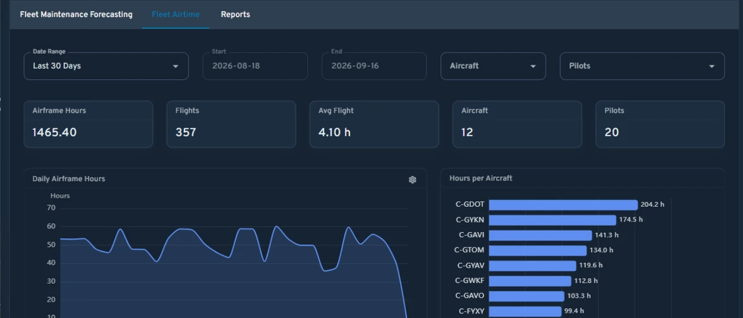Click the C-GAVI aircraft label
Screen dimensions: 743x318
click(471, 235)
